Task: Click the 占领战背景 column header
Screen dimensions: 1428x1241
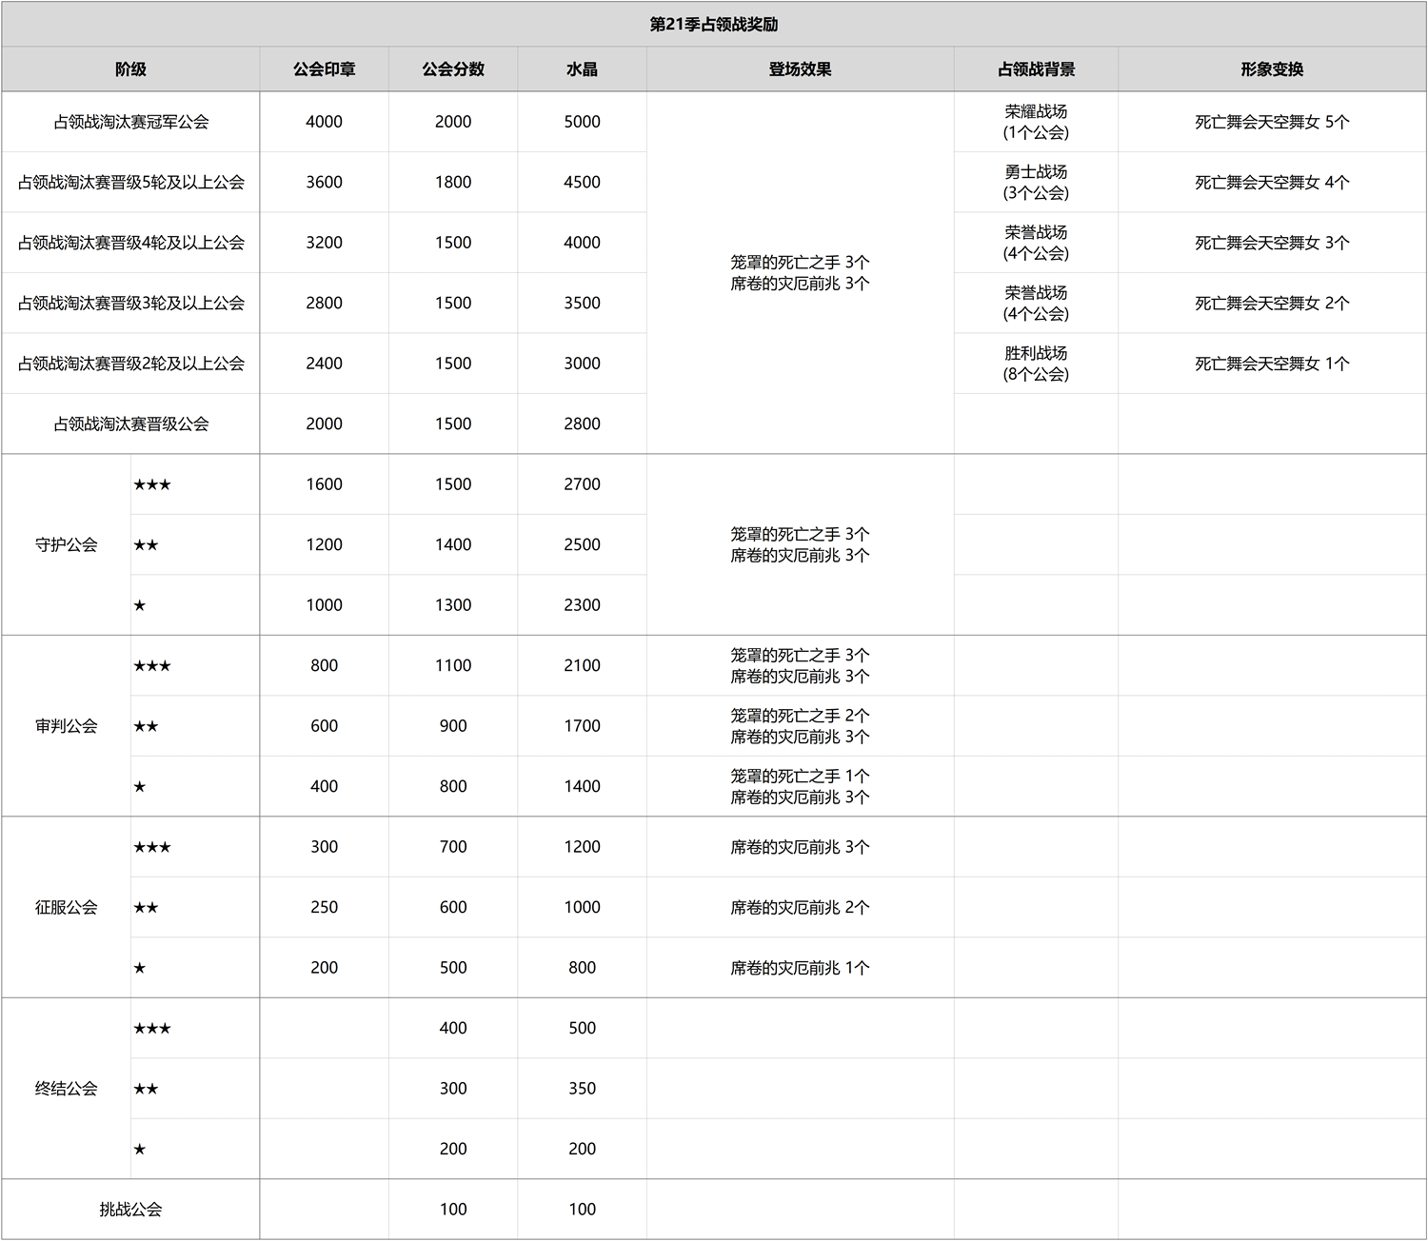Action: click(x=1036, y=69)
